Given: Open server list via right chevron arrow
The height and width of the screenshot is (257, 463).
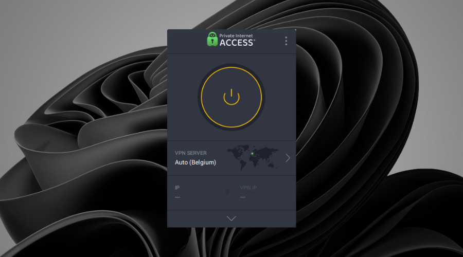Looking at the screenshot, I should click(288, 158).
